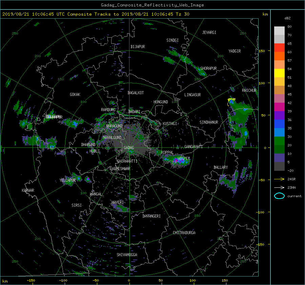Click the GANGAVATI city label
Viewport: 305px width, 285px height.
[194, 146]
